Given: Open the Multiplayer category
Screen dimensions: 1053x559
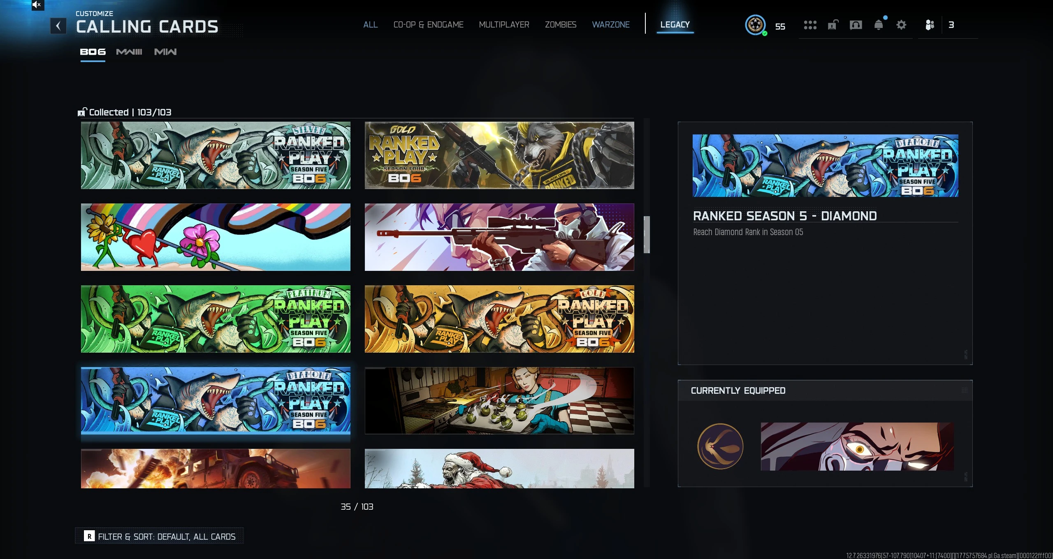Looking at the screenshot, I should [x=504, y=25].
